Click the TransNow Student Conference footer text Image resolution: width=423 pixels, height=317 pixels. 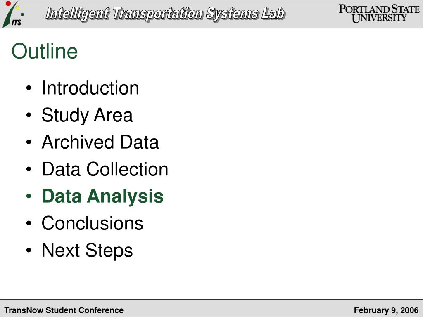click(64, 310)
